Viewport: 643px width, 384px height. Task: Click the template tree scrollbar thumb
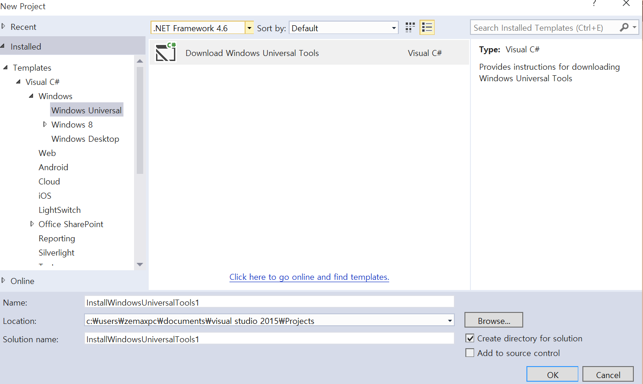(140, 120)
